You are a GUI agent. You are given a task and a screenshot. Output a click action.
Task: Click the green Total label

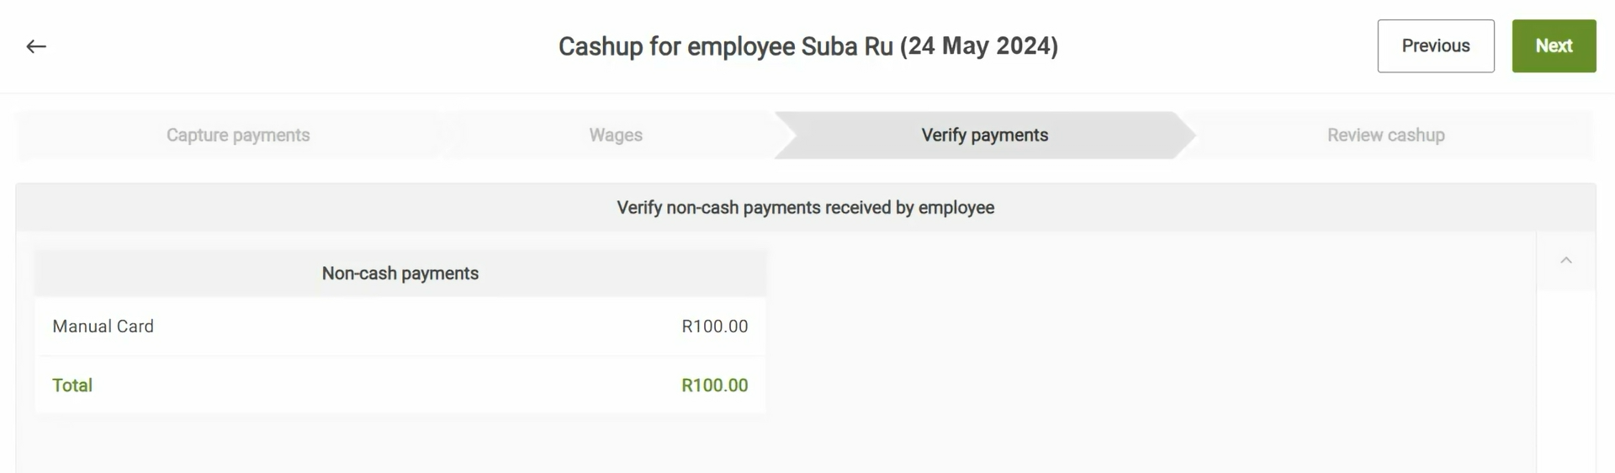click(72, 385)
